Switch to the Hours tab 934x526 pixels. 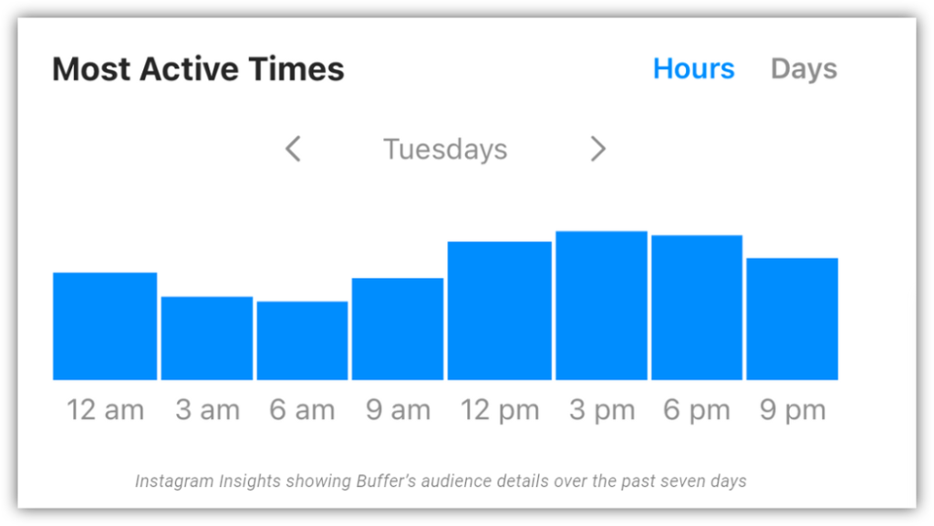point(693,69)
